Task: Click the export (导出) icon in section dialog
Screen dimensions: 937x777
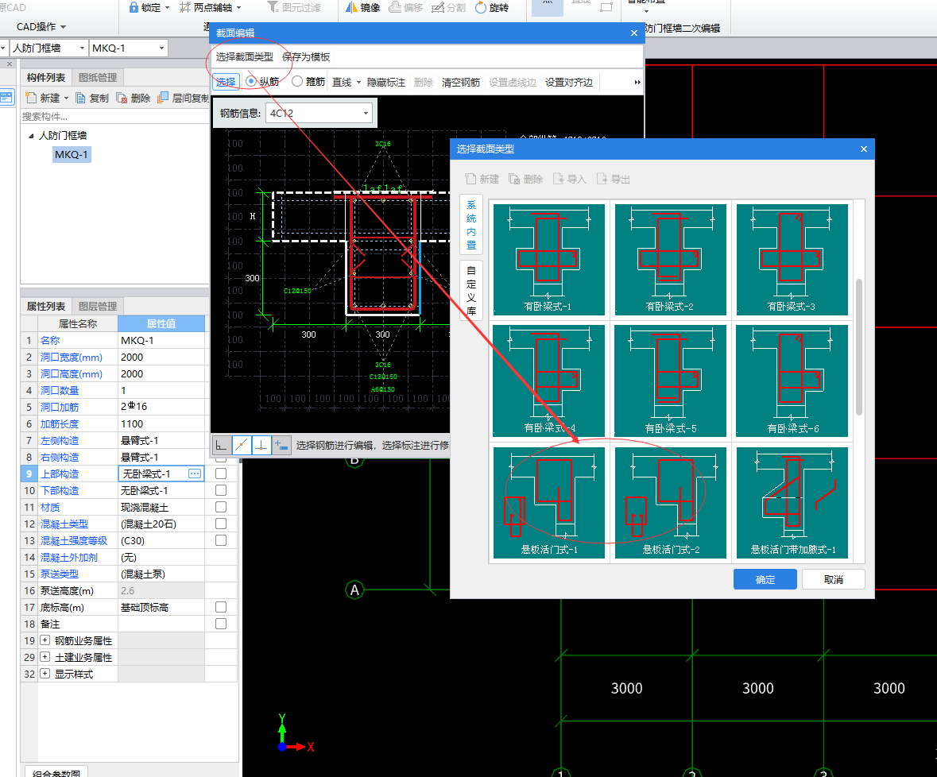Action: pyautogui.click(x=602, y=179)
